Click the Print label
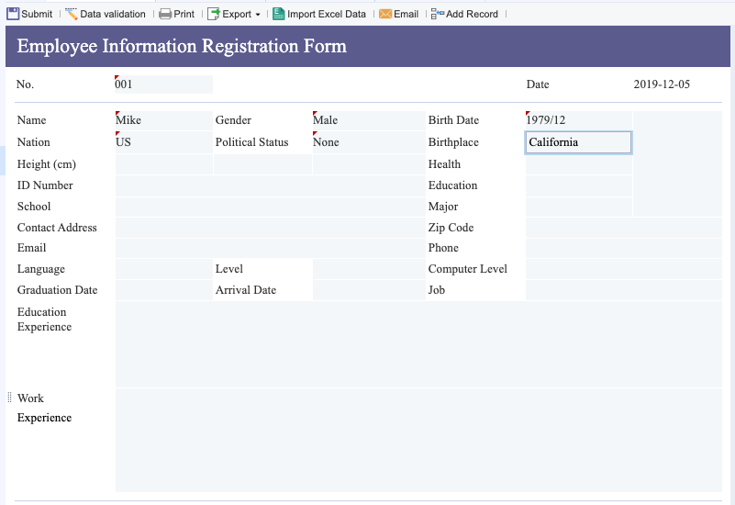This screenshot has height=505, width=735. click(x=184, y=14)
